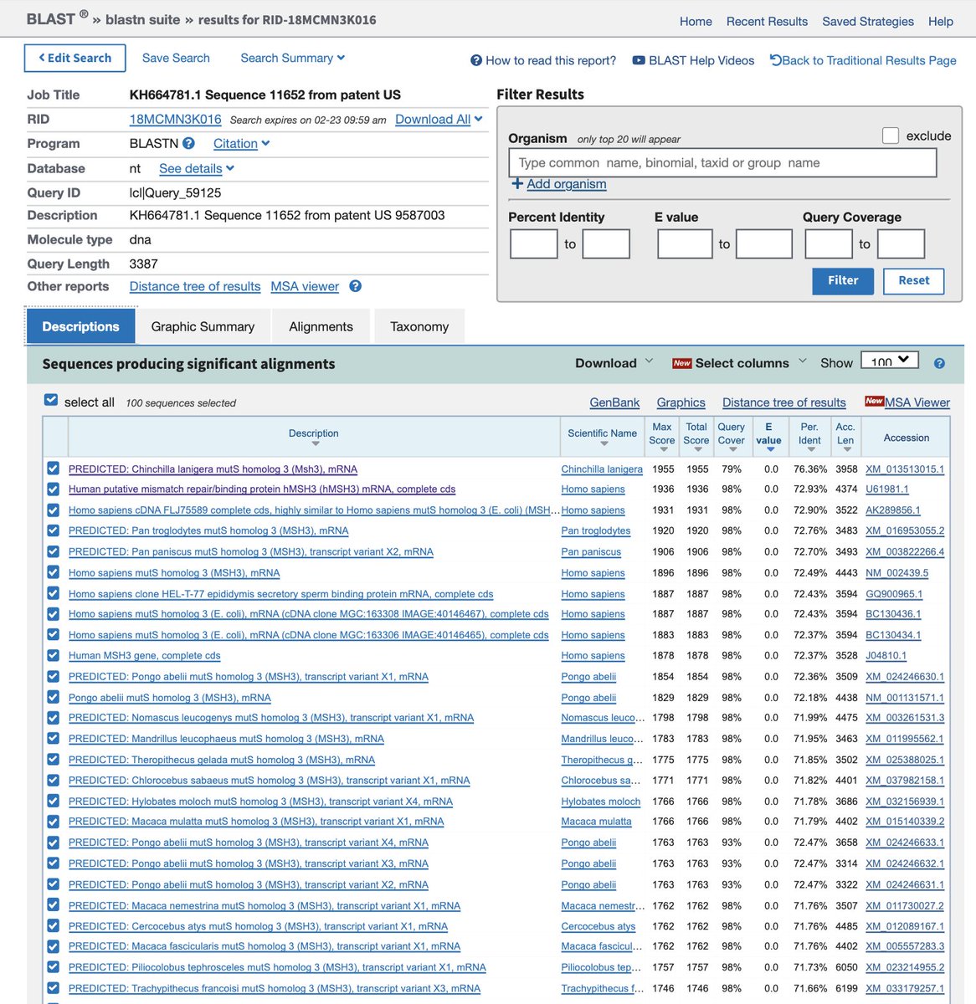Sort results by Total Score arrow
976x1004 pixels.
tap(696, 450)
